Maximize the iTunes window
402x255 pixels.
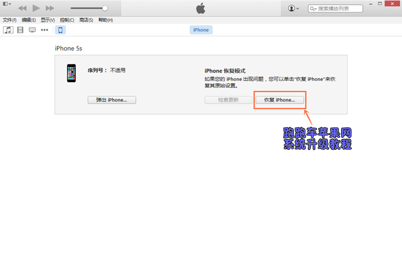tap(380, 3)
